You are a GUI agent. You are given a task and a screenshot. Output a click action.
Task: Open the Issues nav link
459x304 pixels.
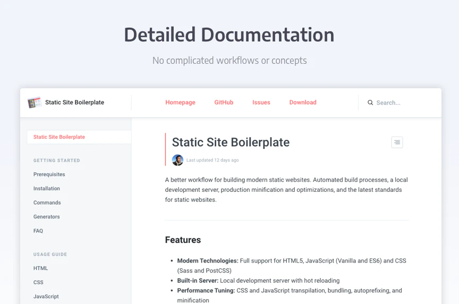261,102
